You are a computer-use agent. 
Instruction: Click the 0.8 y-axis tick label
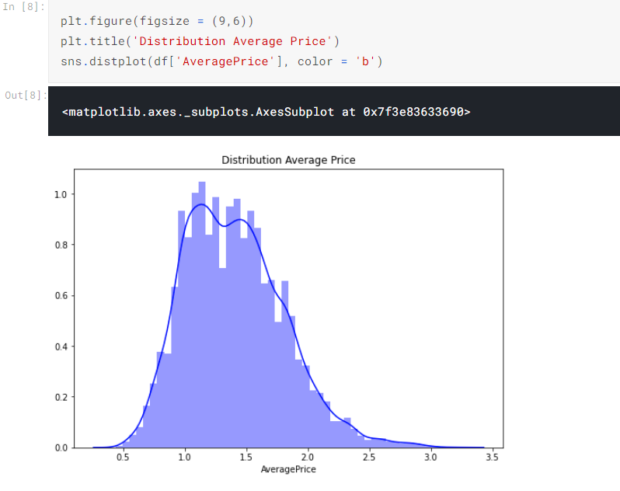click(x=61, y=245)
